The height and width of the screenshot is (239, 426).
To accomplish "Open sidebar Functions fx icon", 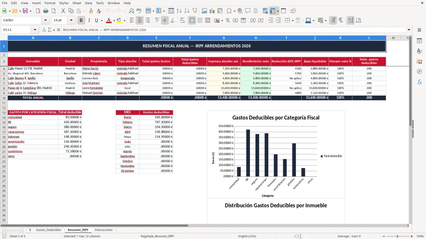I will (x=419, y=82).
